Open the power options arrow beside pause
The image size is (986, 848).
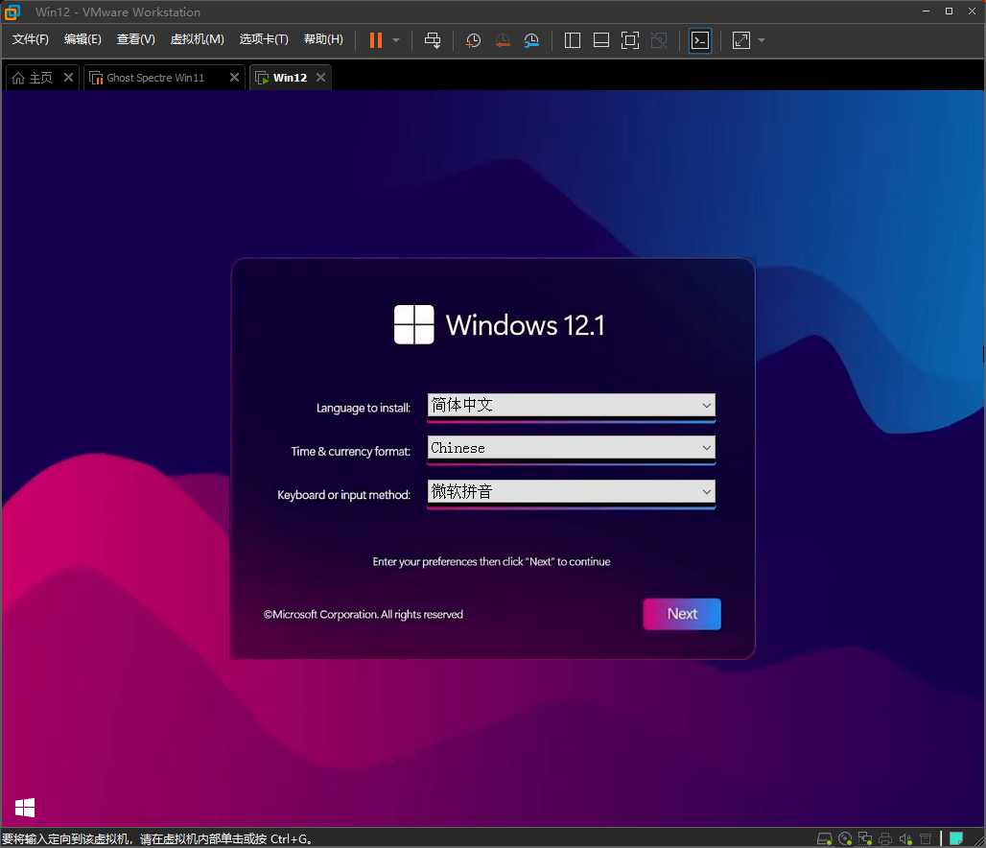(396, 40)
